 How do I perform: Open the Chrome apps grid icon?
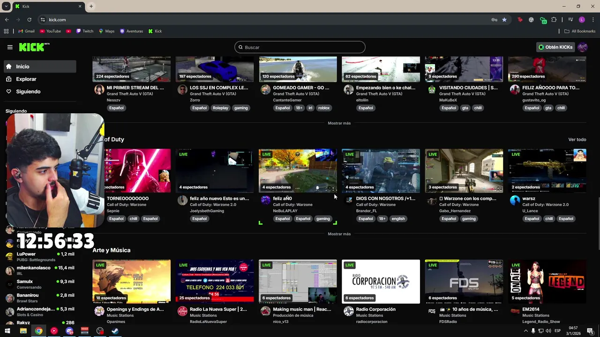click(x=6, y=31)
